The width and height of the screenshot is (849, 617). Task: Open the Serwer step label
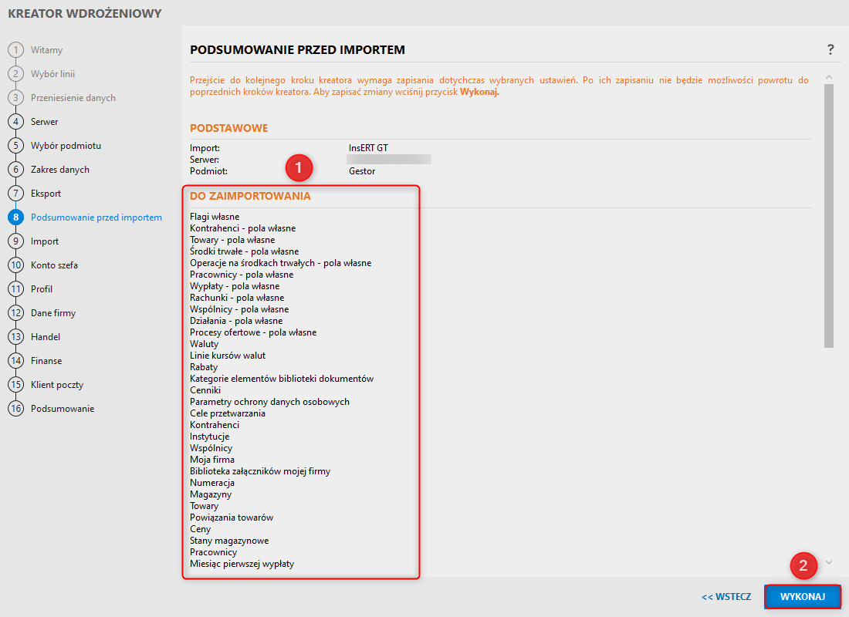point(45,121)
